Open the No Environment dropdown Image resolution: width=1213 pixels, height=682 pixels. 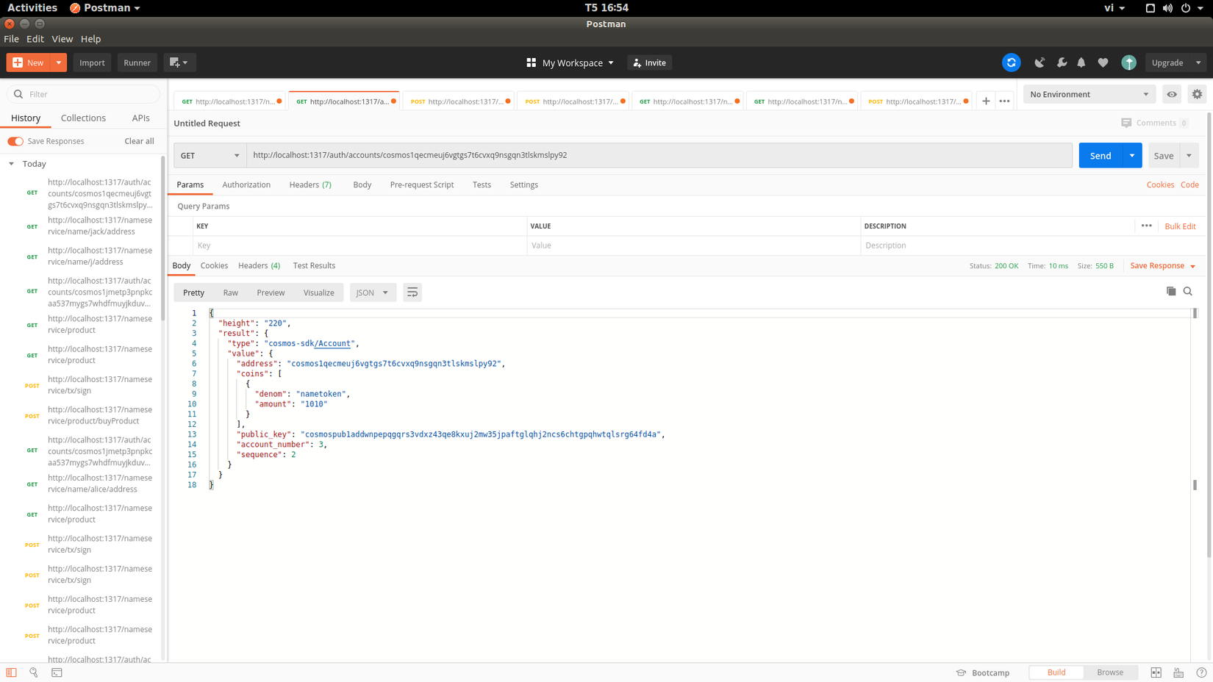(1089, 94)
